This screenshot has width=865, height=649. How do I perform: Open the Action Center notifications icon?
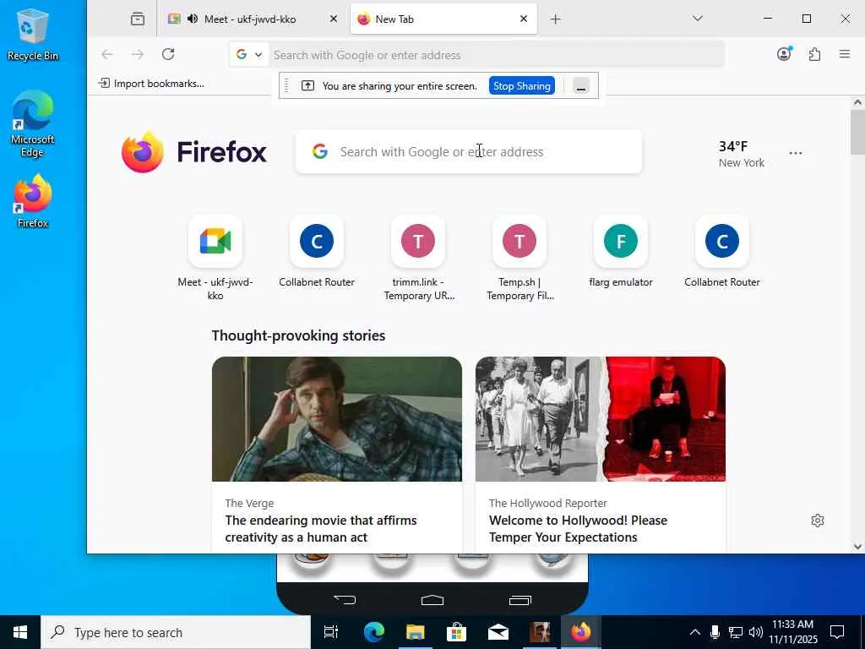tap(837, 632)
